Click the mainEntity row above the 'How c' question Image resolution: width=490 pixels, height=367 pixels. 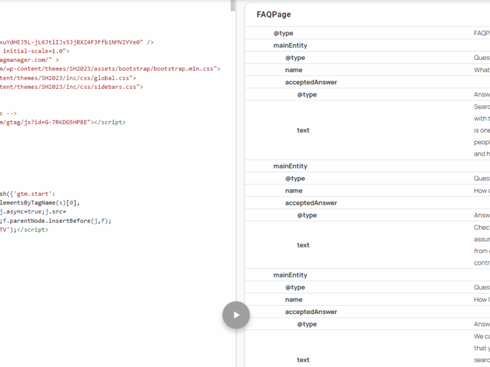tap(367, 166)
